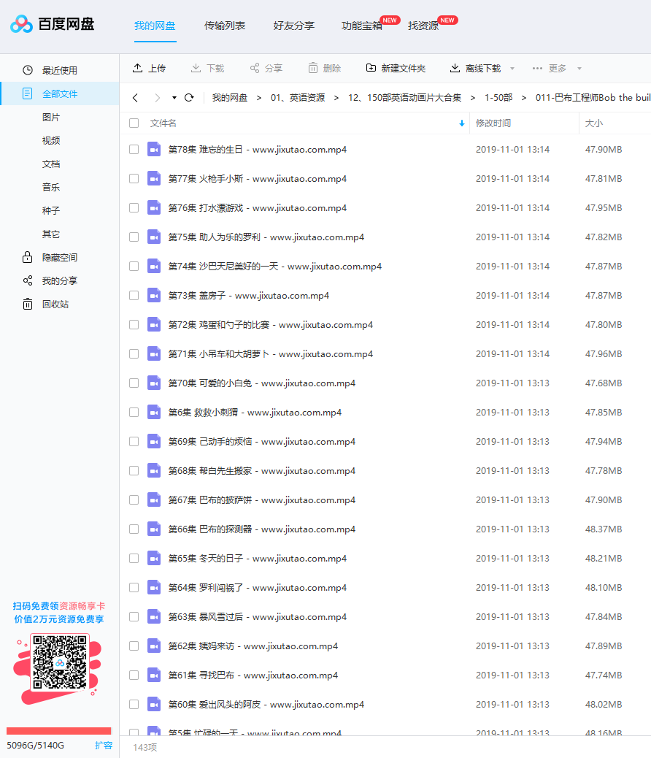Open hidden space lock icon

coord(28,257)
